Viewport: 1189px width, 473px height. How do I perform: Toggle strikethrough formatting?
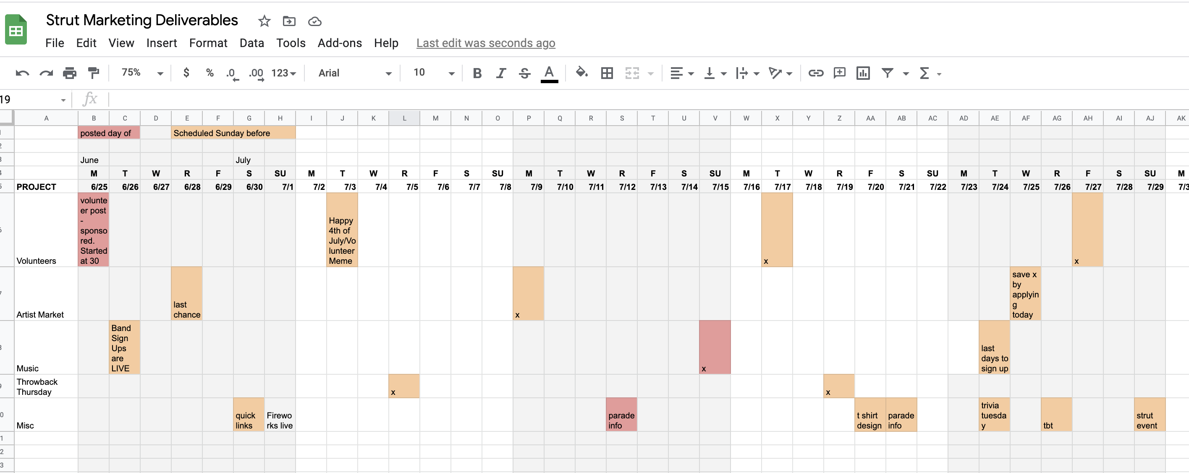[524, 73]
